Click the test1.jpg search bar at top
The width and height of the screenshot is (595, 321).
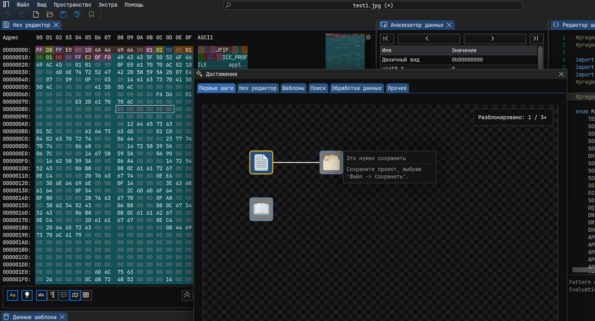coord(373,5)
